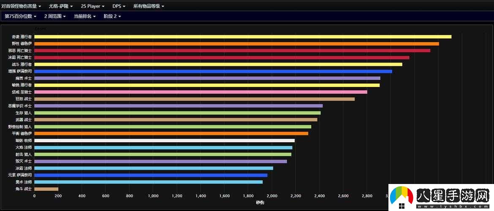Image resolution: width=494 pixels, height=211 pixels.
Task: Expand the 尤格-萨隆 boss dropdown
Action: pyautogui.click(x=61, y=6)
